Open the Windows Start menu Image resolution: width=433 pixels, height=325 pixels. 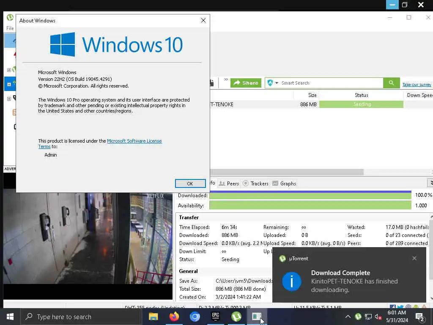click(10, 317)
